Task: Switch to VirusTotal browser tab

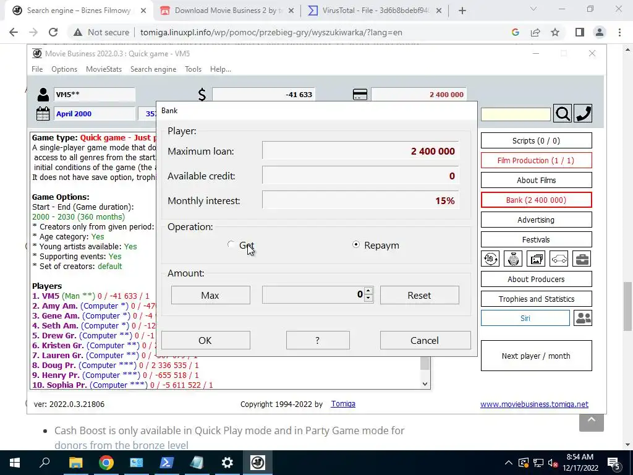Action: pos(374,11)
